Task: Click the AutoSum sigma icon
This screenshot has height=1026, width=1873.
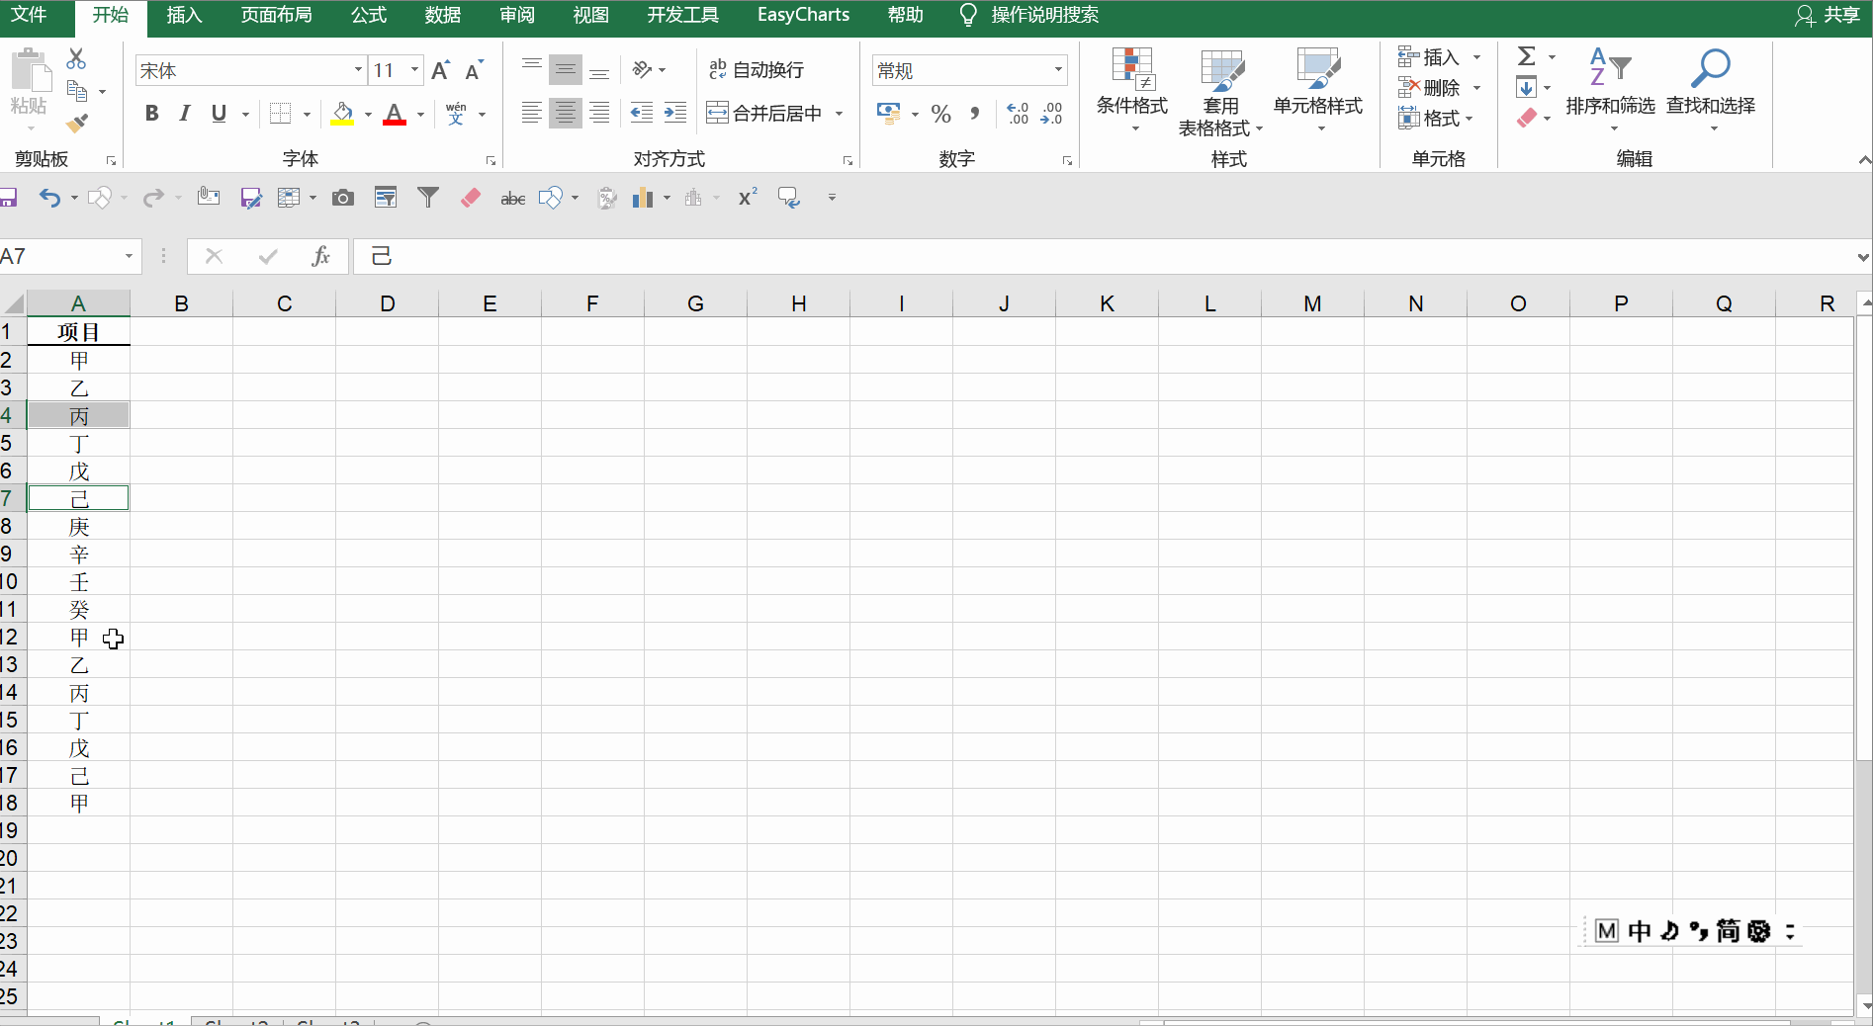Action: pyautogui.click(x=1527, y=56)
